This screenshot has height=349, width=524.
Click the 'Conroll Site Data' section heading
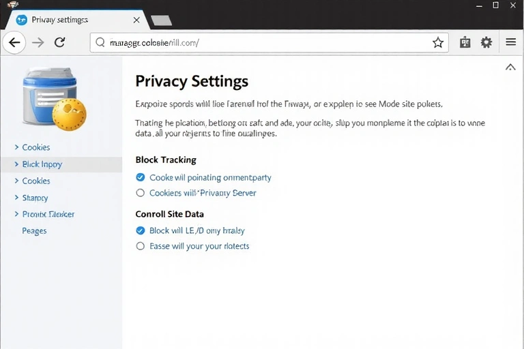170,214
